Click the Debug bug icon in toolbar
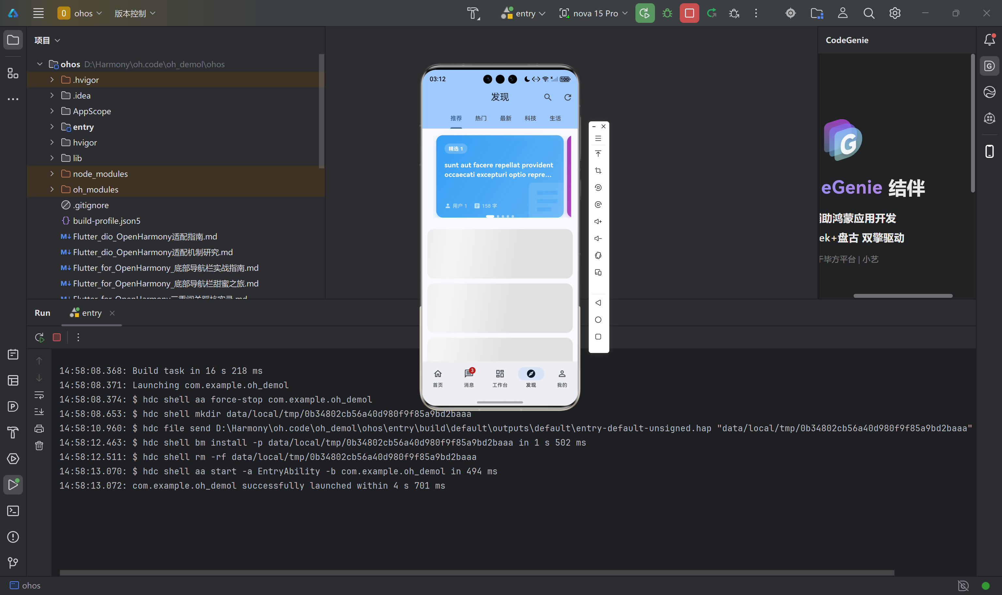The width and height of the screenshot is (1002, 595). 667,13
